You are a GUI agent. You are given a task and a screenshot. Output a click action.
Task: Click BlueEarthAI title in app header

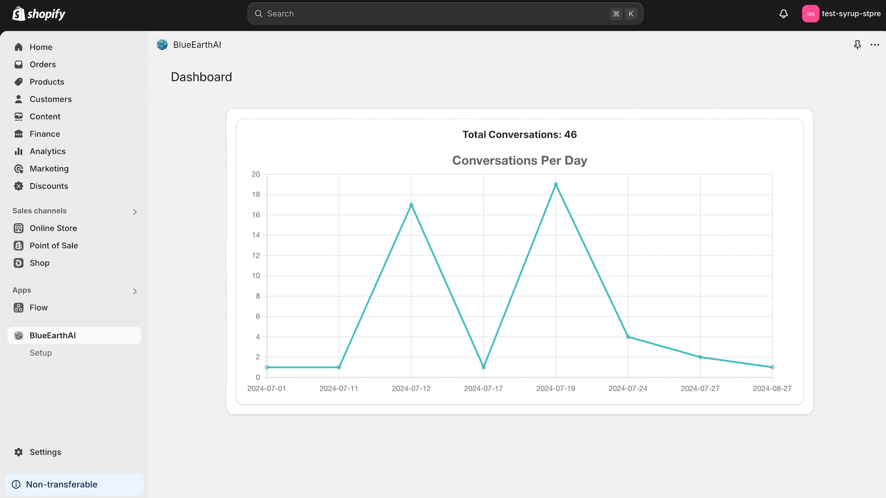point(197,45)
